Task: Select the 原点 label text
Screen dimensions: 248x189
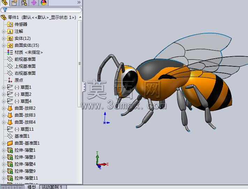Action: [x=19, y=80]
